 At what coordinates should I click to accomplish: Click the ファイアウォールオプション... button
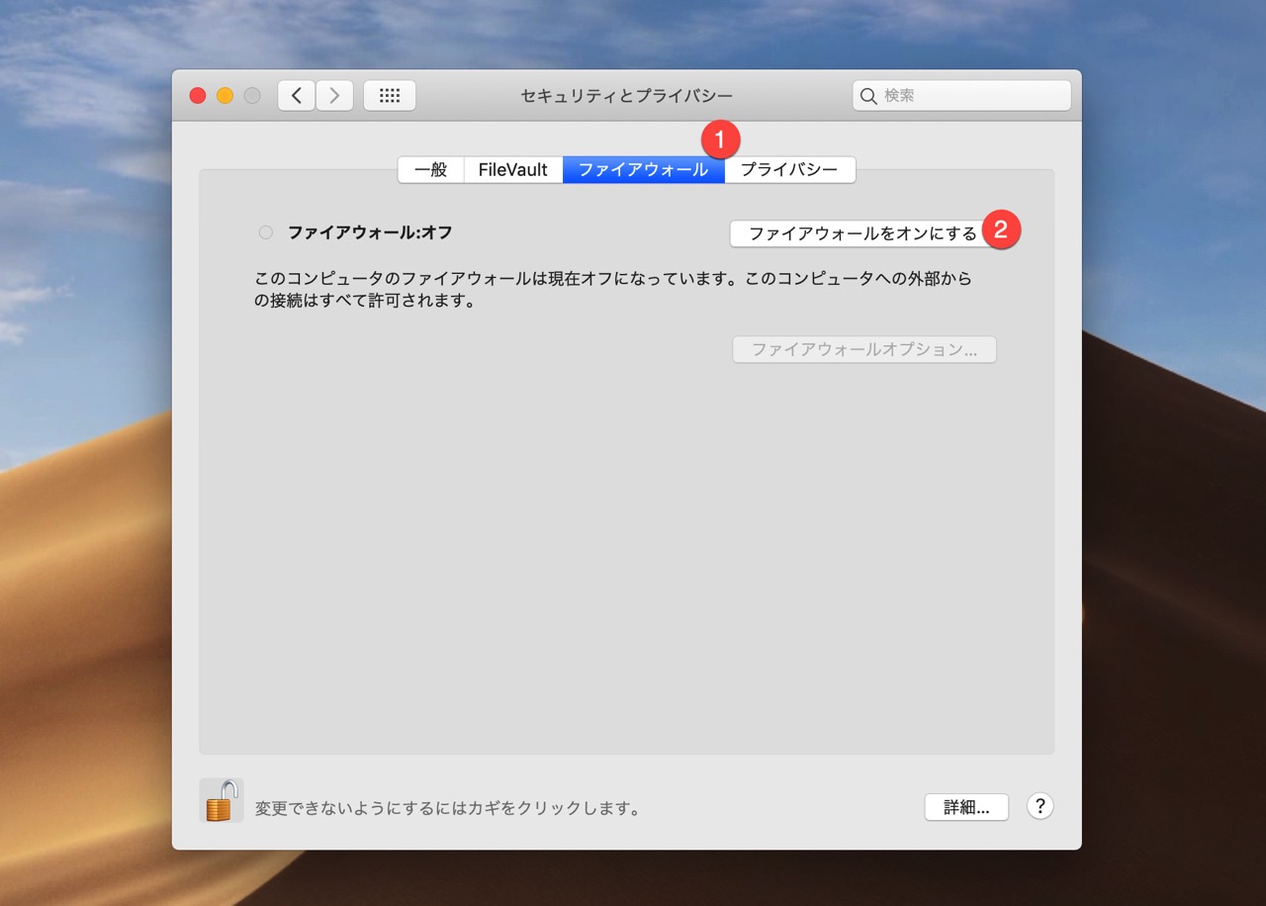tap(864, 349)
